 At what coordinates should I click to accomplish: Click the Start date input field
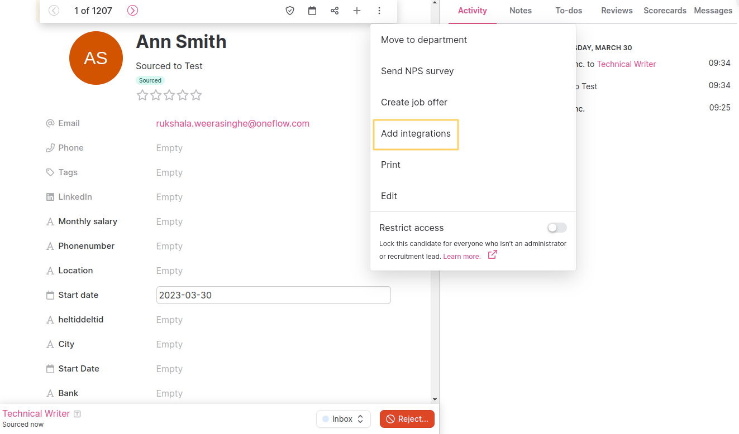click(273, 295)
